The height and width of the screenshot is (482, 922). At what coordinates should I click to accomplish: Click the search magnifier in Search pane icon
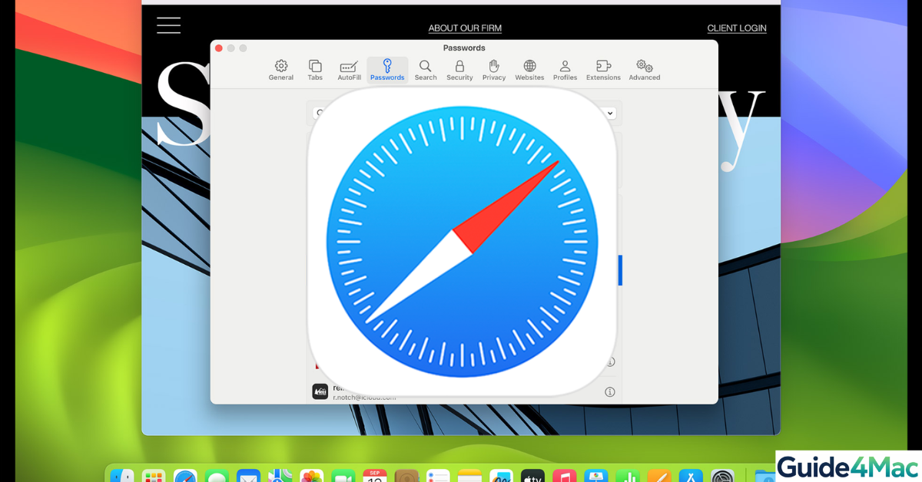click(x=425, y=69)
